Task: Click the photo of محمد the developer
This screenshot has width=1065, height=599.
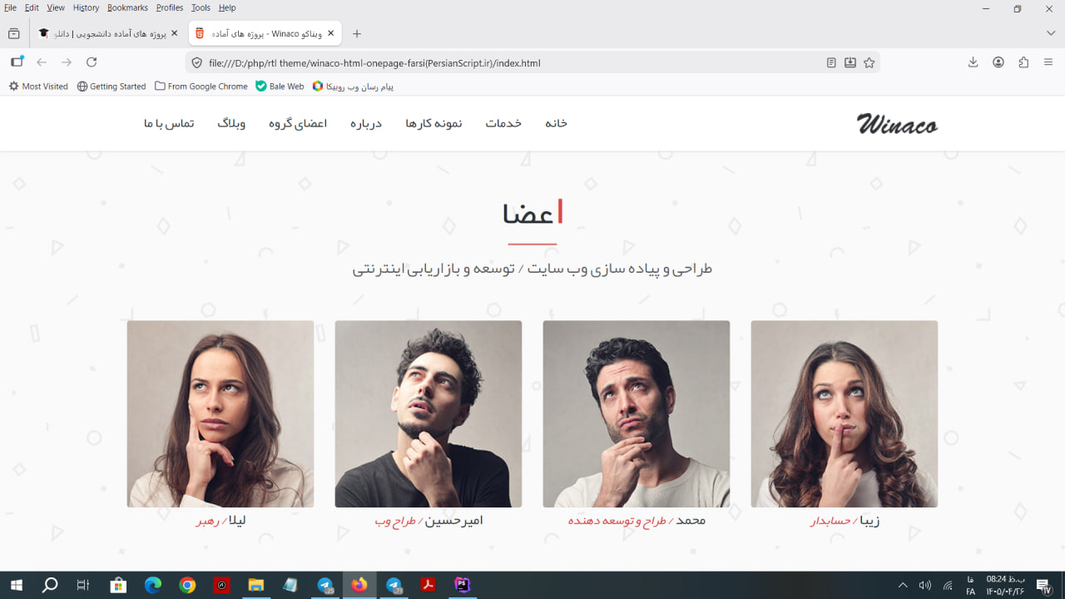Action: coord(637,414)
